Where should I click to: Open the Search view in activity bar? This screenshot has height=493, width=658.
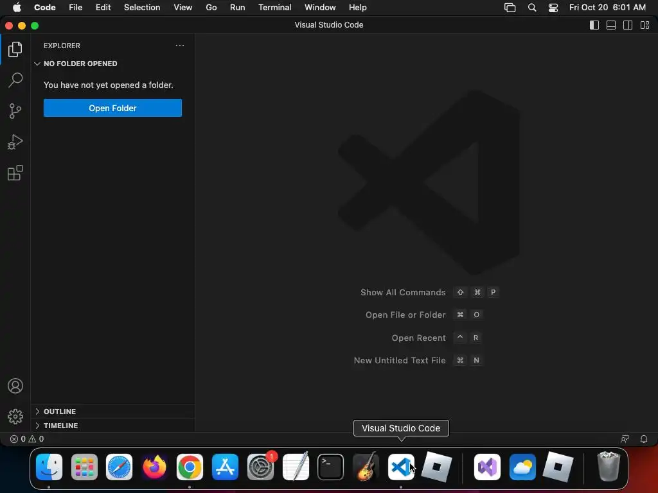click(x=15, y=80)
